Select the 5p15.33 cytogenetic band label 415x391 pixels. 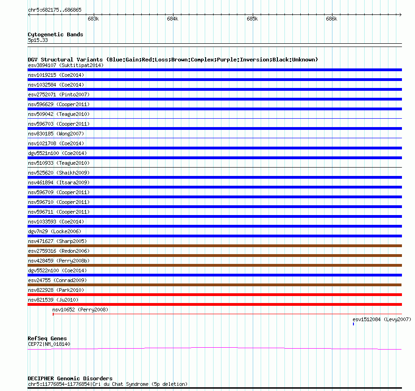(x=38, y=40)
